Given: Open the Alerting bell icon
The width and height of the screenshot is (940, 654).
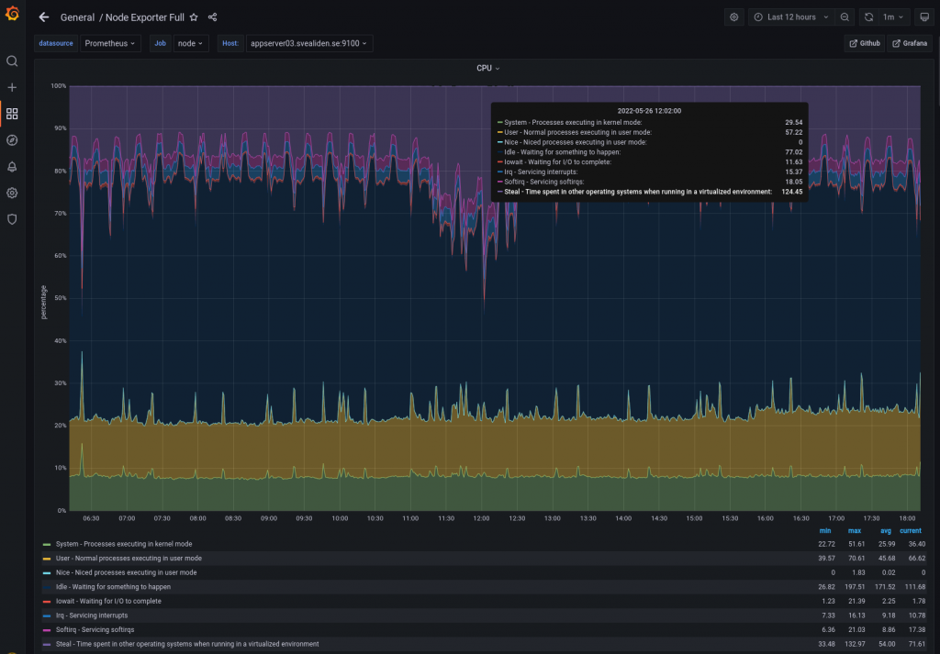Looking at the screenshot, I should [x=12, y=167].
